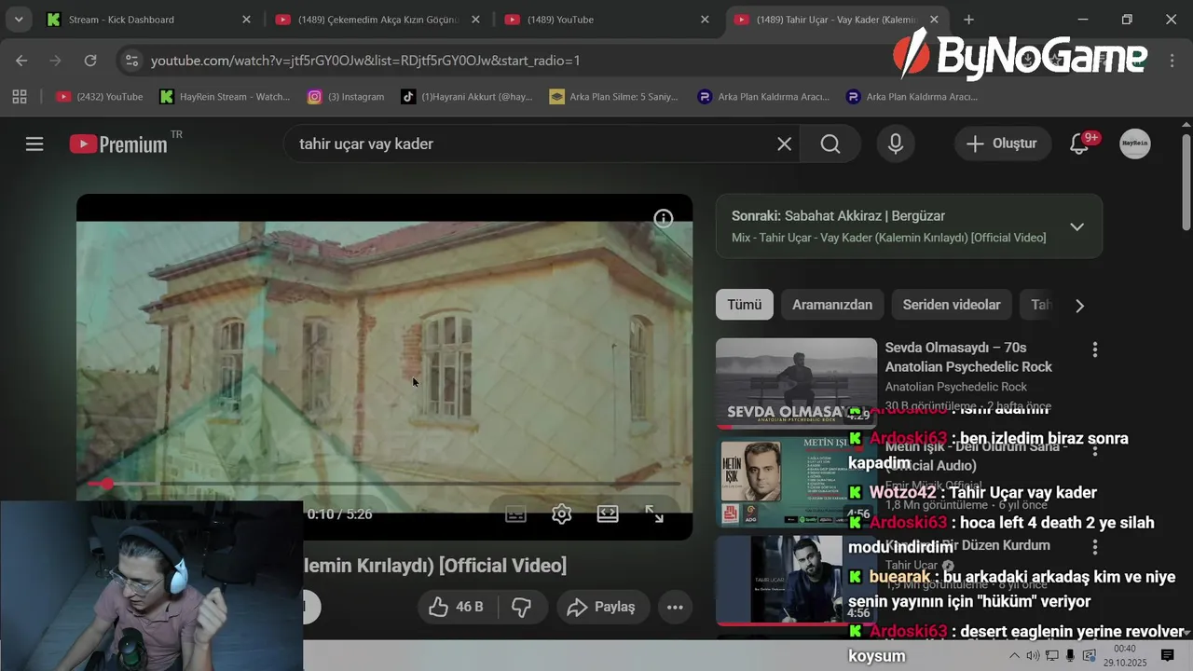Toggle theater mode on the player

(x=608, y=514)
